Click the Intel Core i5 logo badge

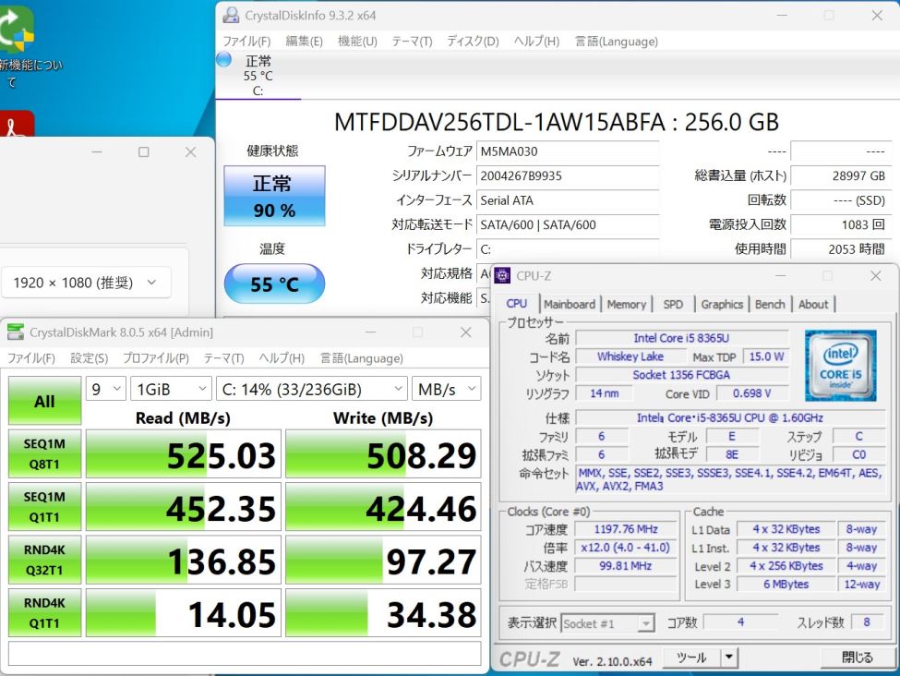click(x=840, y=366)
